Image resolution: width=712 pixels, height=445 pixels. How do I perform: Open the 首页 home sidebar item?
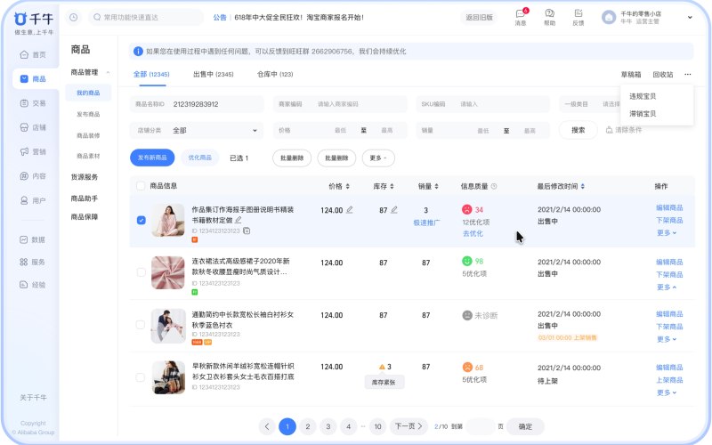pos(33,55)
